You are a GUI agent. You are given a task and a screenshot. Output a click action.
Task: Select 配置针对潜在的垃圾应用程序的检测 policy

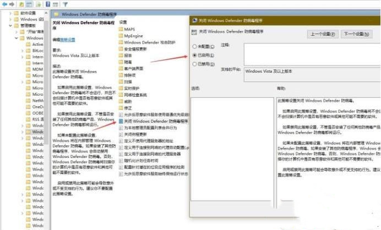pyautogui.click(x=152, y=167)
